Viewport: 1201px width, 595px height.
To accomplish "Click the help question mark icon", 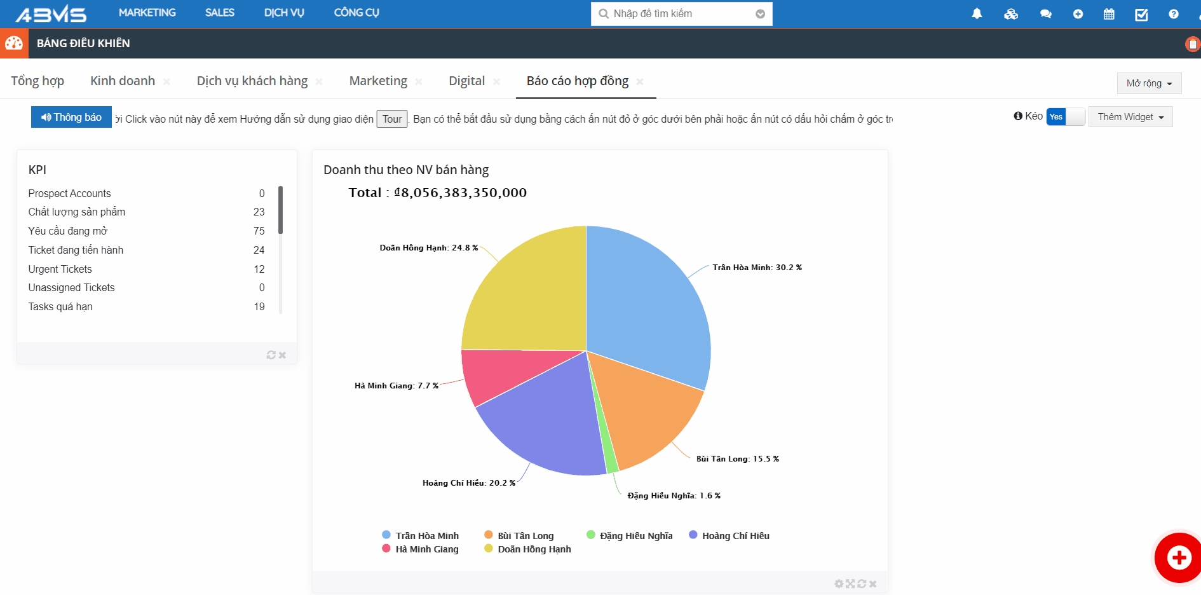I will point(1173,14).
